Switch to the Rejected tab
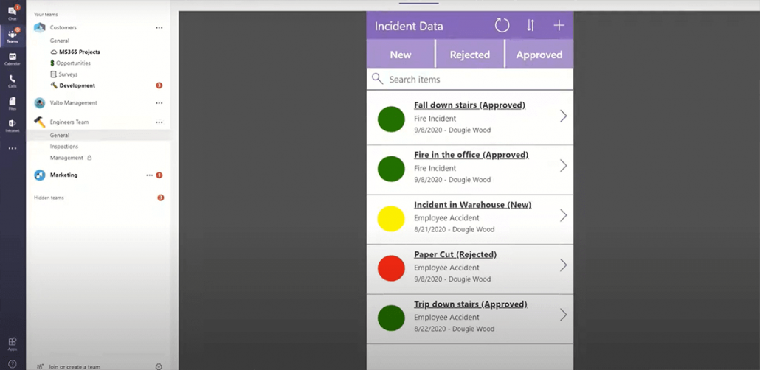 469,55
